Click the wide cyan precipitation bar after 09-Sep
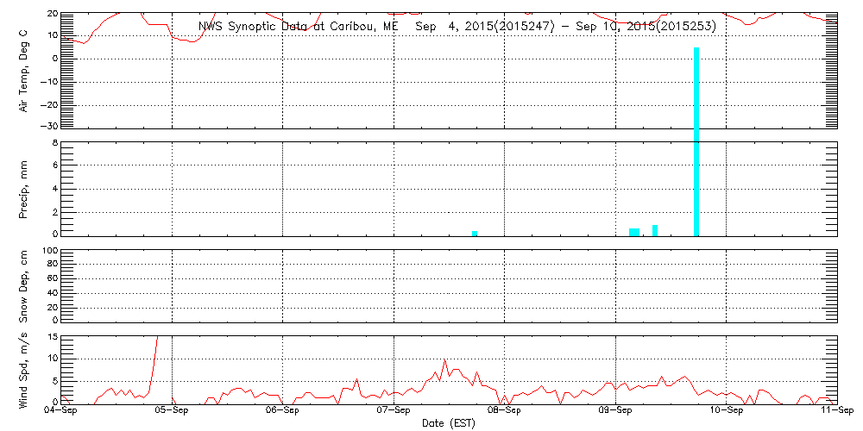 tap(634, 231)
